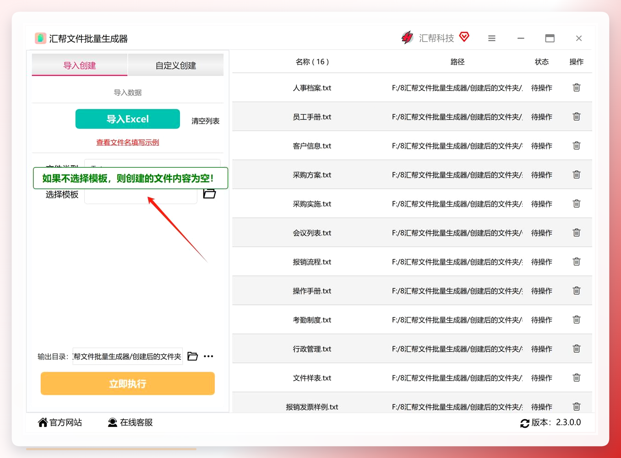
Task: Click the trash icon for 操作手册.txt
Action: tap(577, 291)
